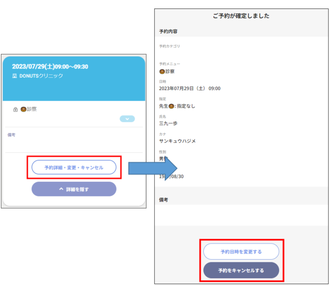Click ご予約が確定しました title
The height and width of the screenshot is (285, 330).
point(241,16)
